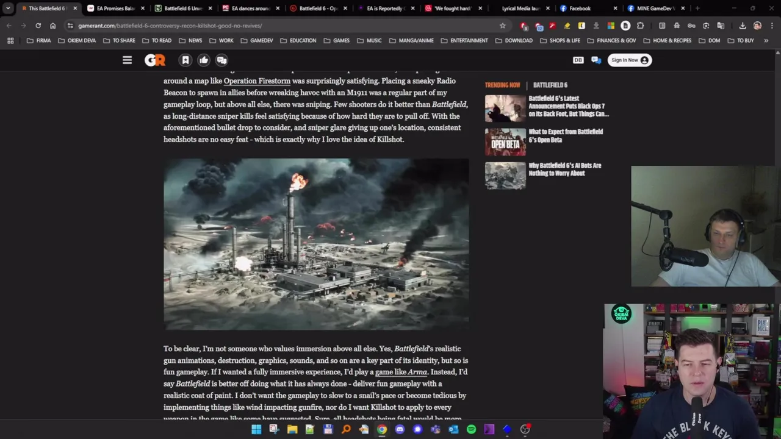Open OBS Studio from the taskbar
This screenshot has height=439, width=781.
tap(525, 429)
